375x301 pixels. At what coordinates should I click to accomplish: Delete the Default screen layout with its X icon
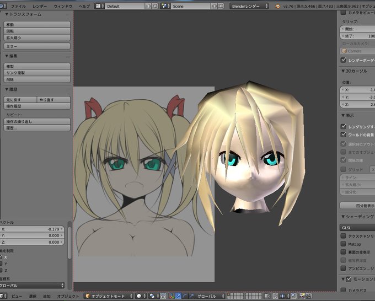coord(155,6)
